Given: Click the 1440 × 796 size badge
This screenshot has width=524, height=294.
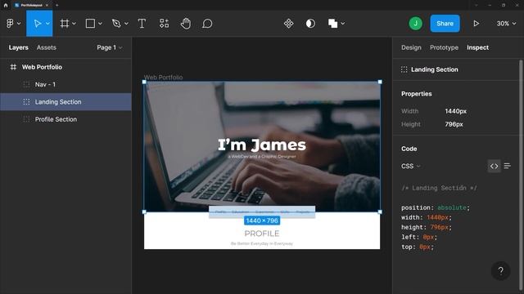Looking at the screenshot, I should coord(262,220).
